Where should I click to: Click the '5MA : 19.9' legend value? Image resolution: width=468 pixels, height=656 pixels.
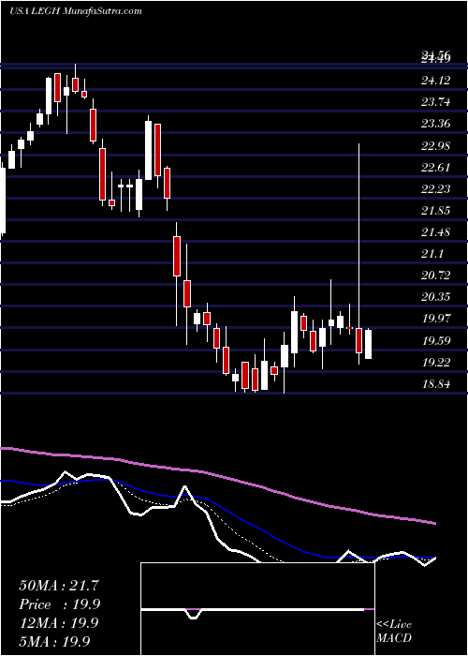(x=54, y=641)
